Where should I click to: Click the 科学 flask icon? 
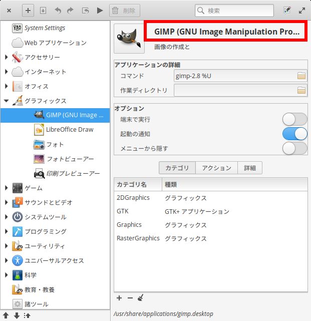[18, 275]
